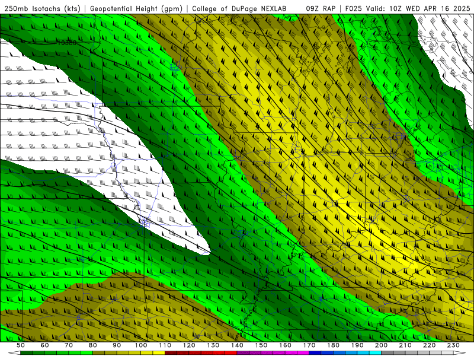Click the '100' value on the color scale
This screenshot has height=356, width=474.
pos(141,345)
